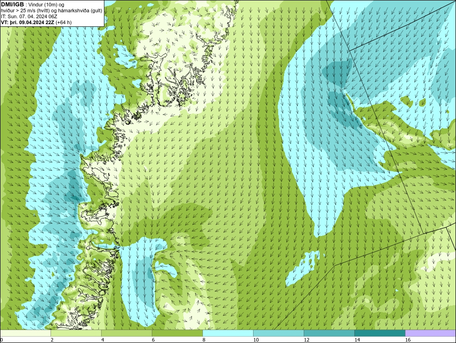
Task: Click the 8–10 m/s pale cyan legend swatch
Action: (228, 333)
